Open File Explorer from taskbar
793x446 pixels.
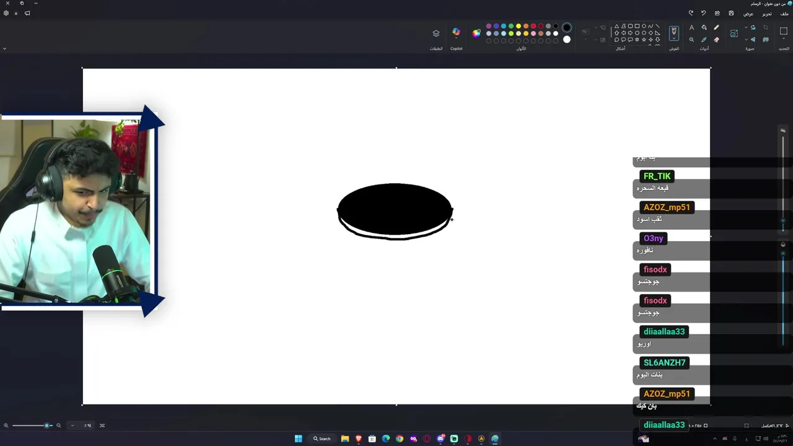pyautogui.click(x=345, y=439)
